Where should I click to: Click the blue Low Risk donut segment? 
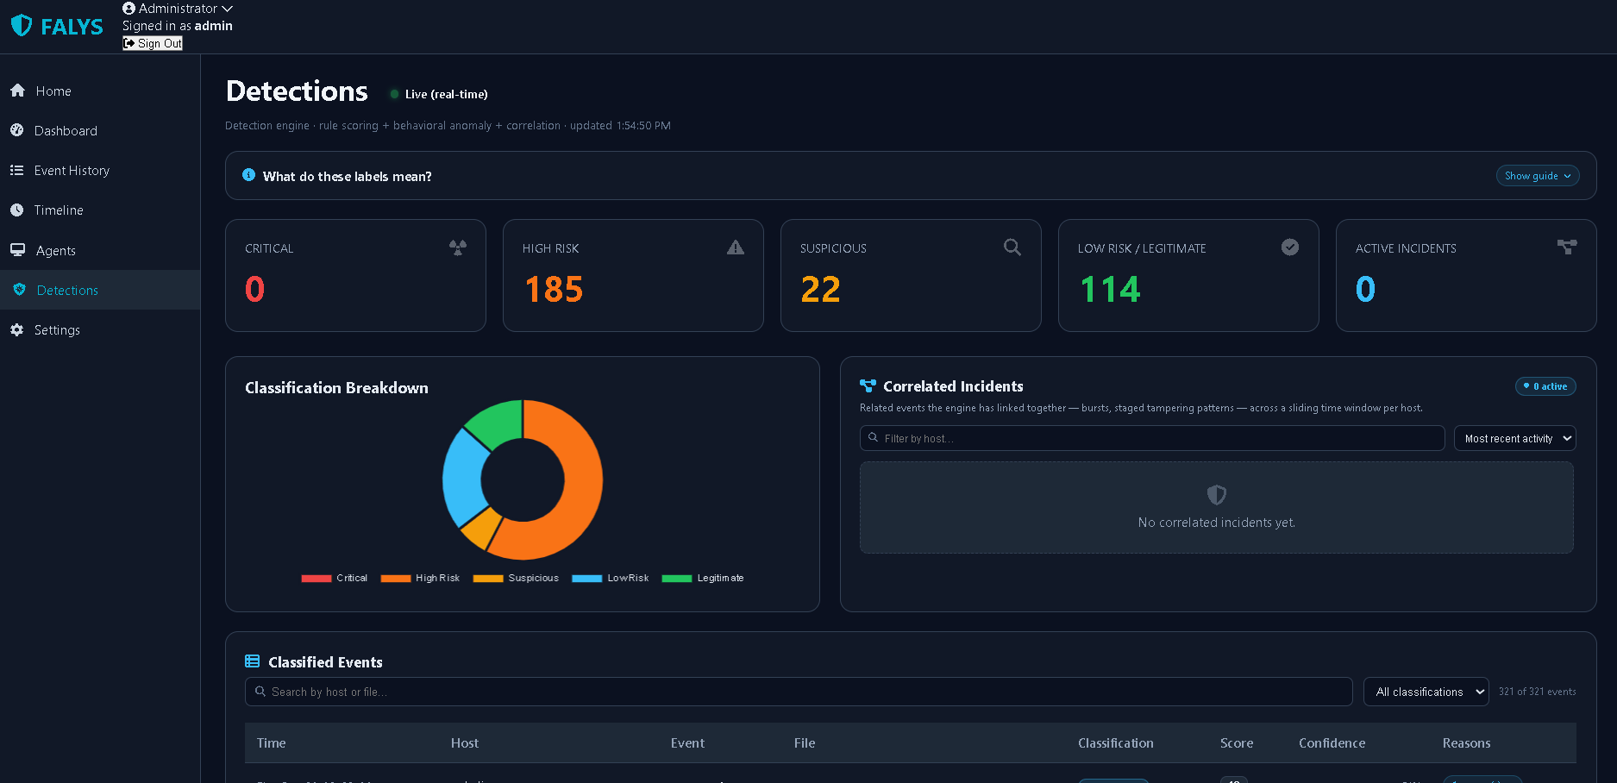(x=463, y=479)
